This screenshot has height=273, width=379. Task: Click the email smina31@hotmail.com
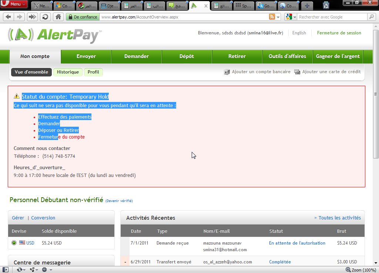[225, 250]
